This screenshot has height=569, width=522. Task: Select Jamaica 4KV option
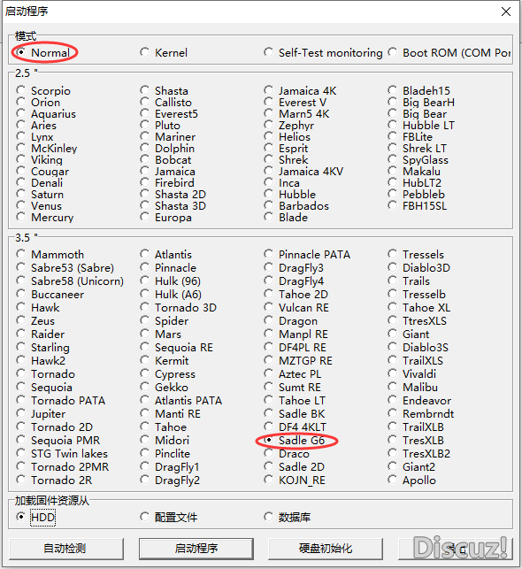pyautogui.click(x=268, y=171)
